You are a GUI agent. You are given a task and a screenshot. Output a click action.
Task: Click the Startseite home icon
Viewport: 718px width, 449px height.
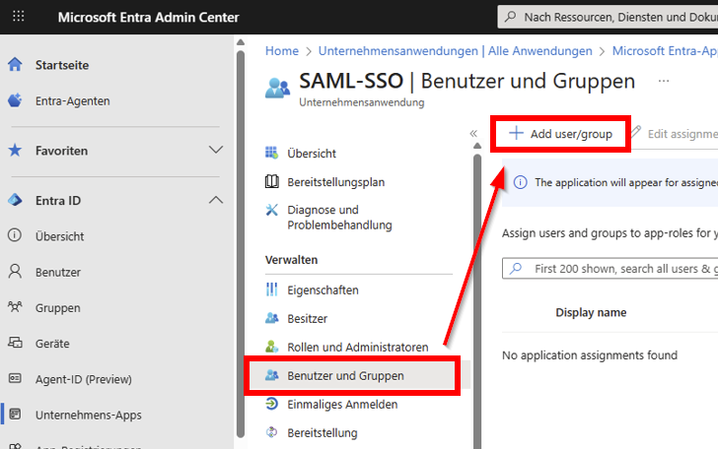(15, 65)
